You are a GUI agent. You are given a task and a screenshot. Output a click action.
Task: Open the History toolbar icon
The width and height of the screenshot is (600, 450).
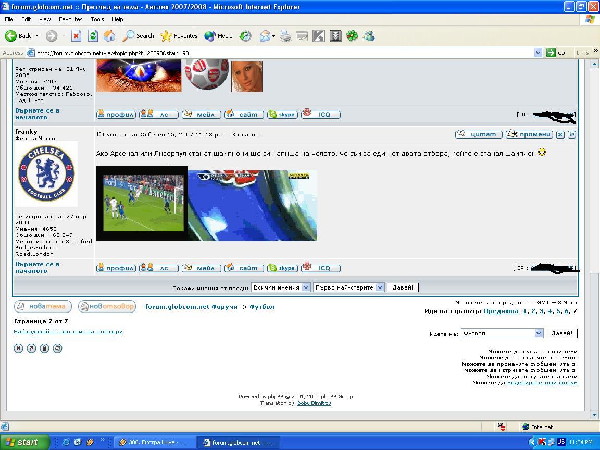(245, 36)
